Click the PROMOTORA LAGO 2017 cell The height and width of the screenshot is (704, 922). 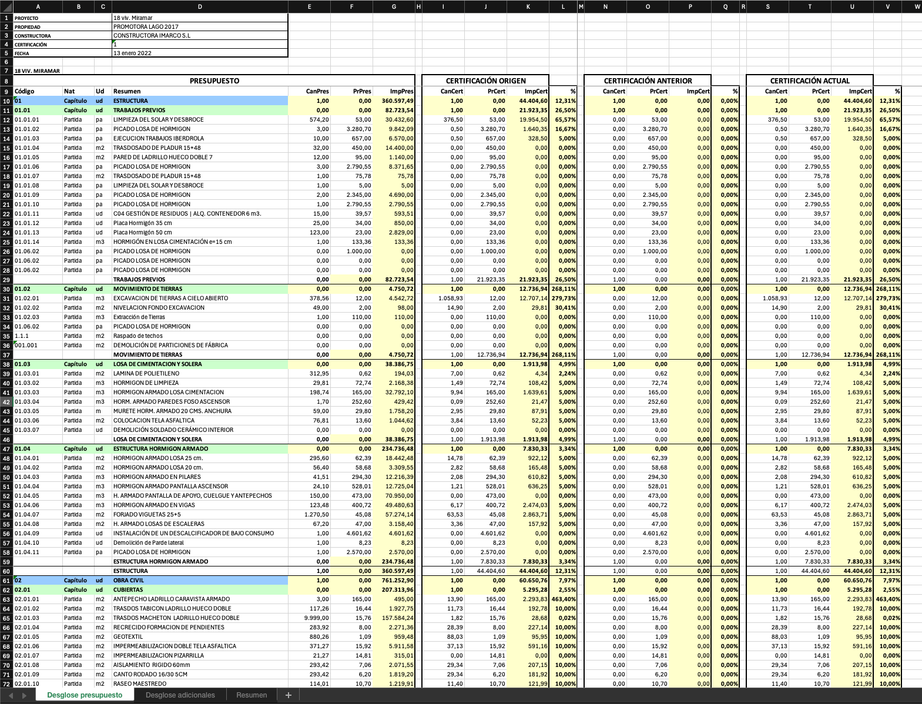pyautogui.click(x=199, y=26)
